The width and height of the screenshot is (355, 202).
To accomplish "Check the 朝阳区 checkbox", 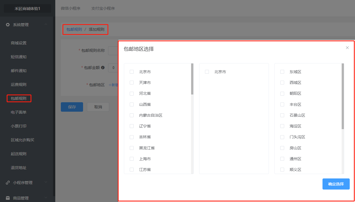I will (282, 93).
